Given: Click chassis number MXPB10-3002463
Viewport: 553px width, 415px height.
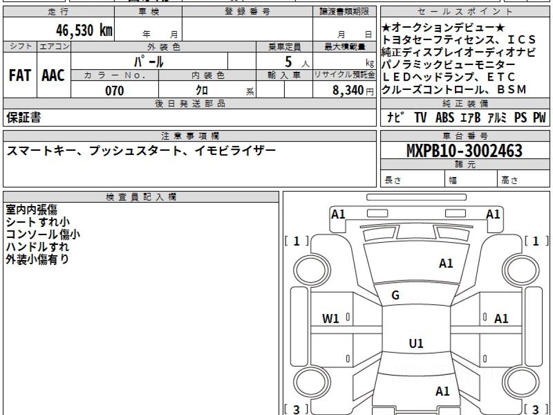Looking at the screenshot, I should pyautogui.click(x=465, y=150).
